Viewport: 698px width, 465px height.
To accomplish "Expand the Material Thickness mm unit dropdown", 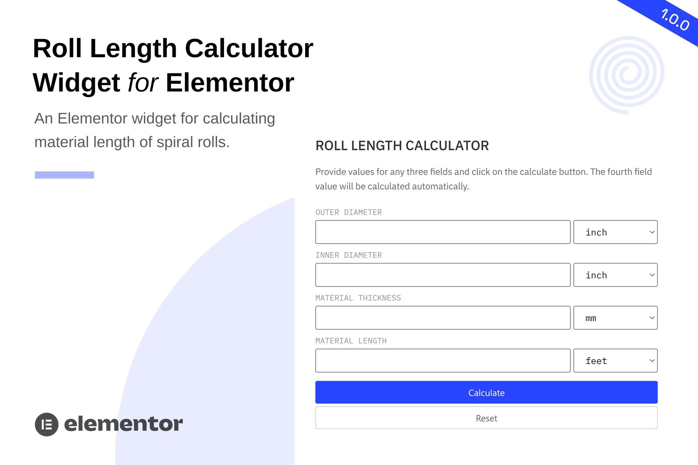I will click(615, 318).
